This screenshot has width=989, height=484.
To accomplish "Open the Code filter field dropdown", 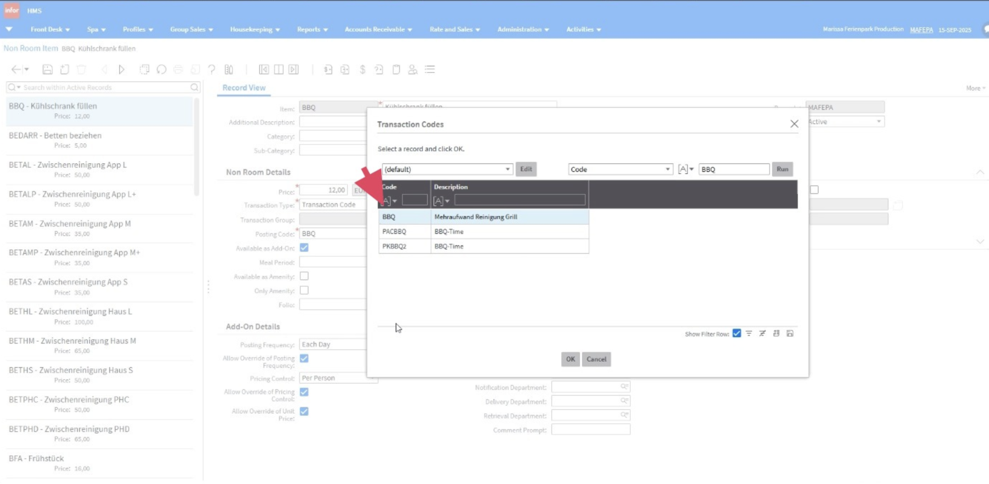I will [x=667, y=169].
